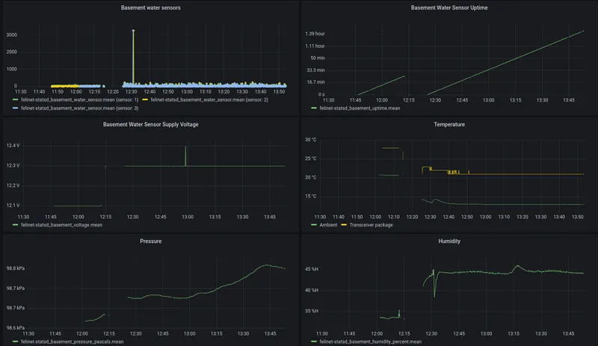Viewport: 598px width, 346px height.
Task: Click the Humidity panel title
Action: (449, 241)
